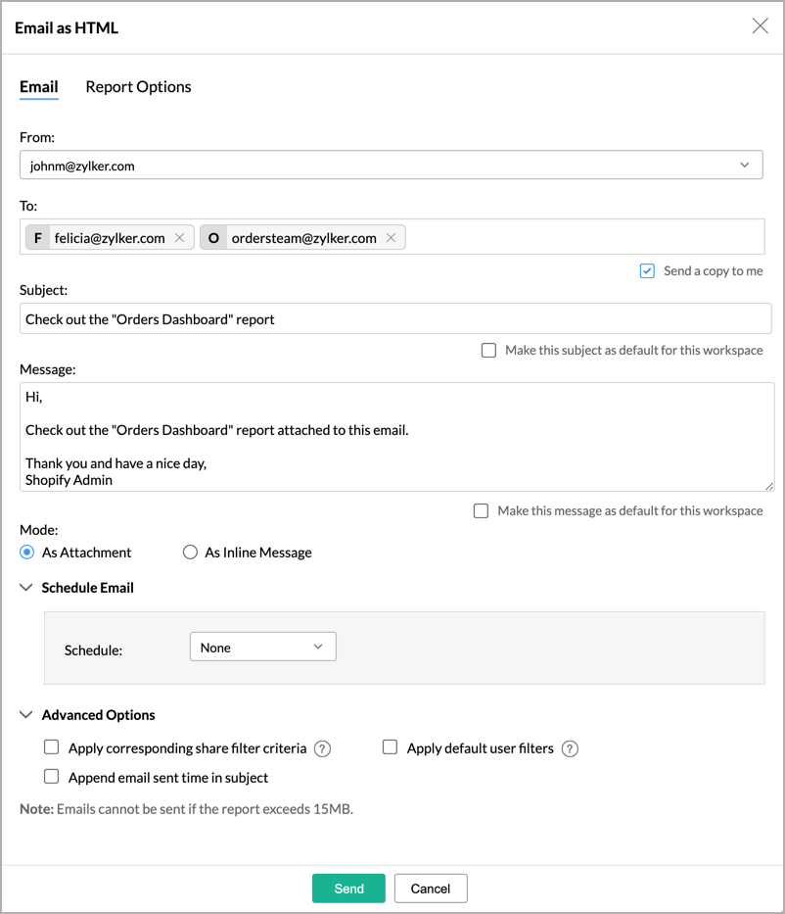
Task: Enable Send a copy to me
Action: 647,270
